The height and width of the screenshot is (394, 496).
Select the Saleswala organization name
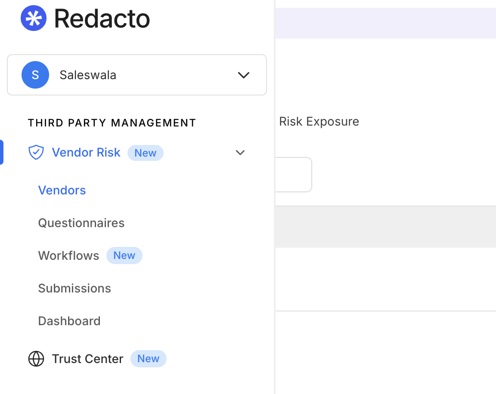pyautogui.click(x=88, y=75)
